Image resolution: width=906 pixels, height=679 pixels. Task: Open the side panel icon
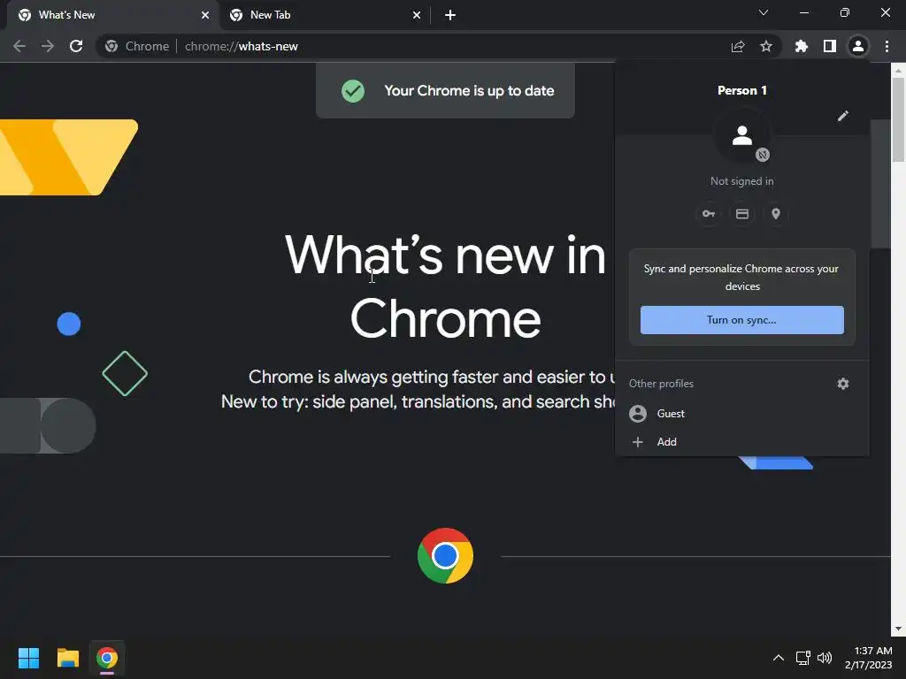[x=830, y=46]
